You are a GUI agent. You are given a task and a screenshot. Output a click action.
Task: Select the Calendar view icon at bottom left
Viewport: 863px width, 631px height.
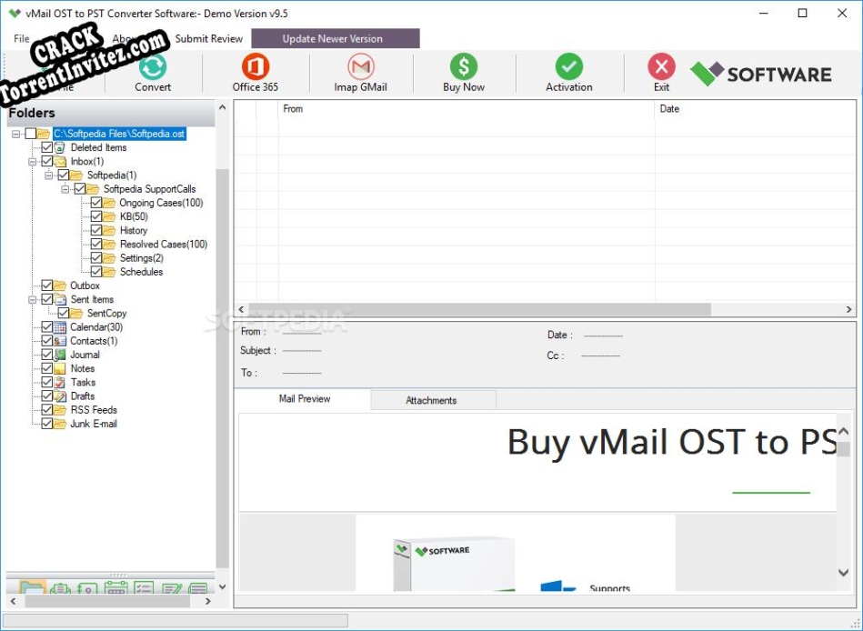tap(115, 587)
